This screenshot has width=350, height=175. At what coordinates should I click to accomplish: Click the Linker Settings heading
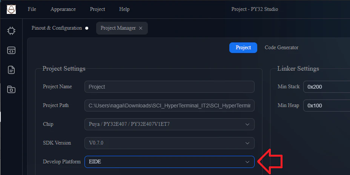pos(298,68)
